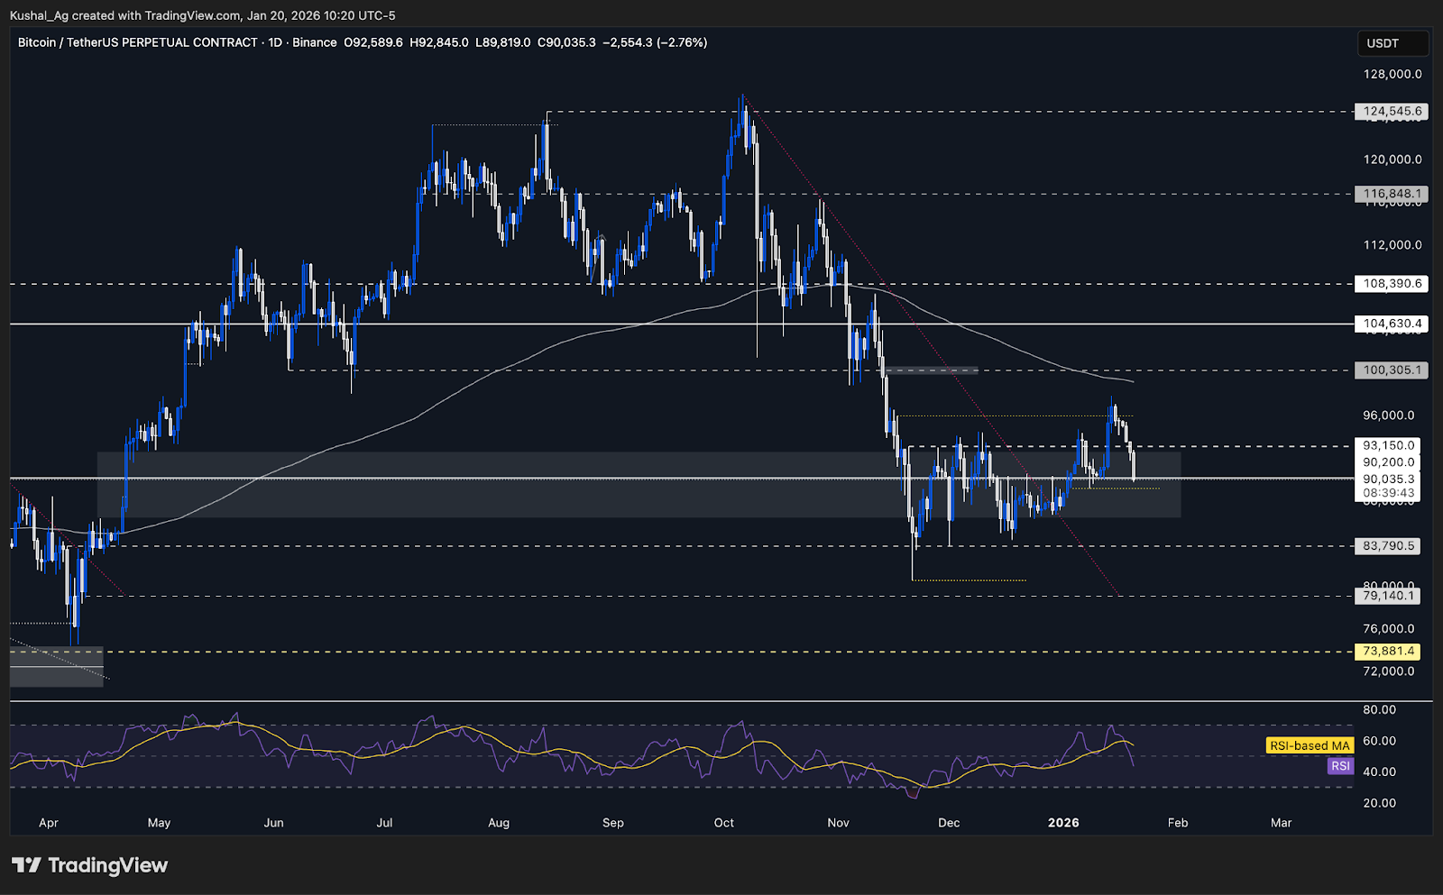Select the 2026 label on the time axis
Viewport: 1443px width, 895px height.
[x=1062, y=823]
